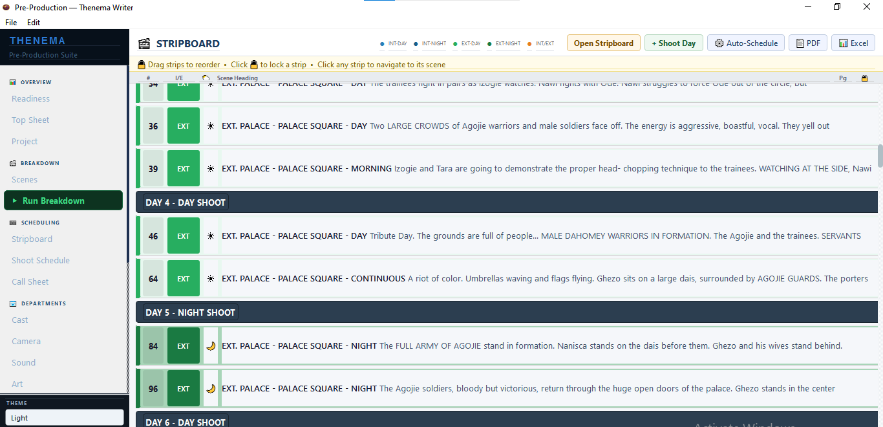Screen dimensions: 883x427
Task: Click the Auto-Schedule gear button
Action: click(x=746, y=43)
